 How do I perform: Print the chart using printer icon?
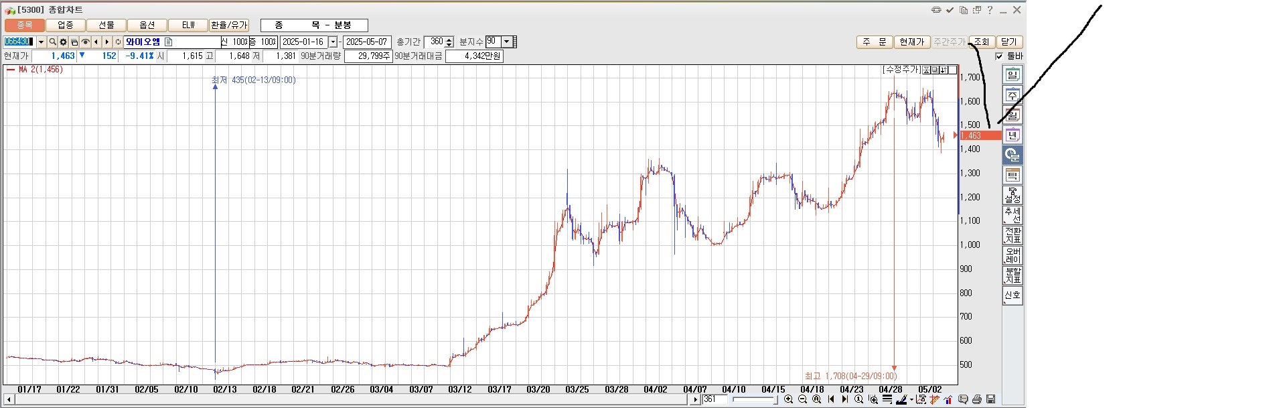(x=976, y=399)
